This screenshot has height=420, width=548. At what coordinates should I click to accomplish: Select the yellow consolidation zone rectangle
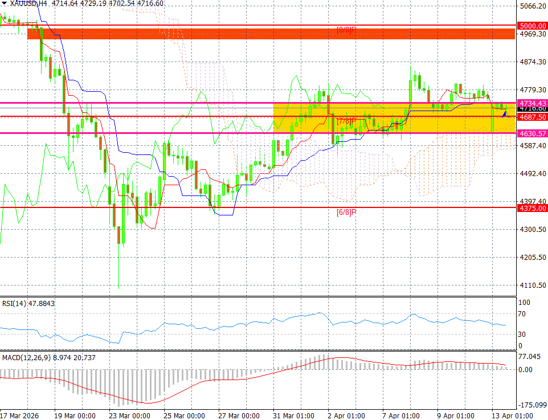(394, 118)
